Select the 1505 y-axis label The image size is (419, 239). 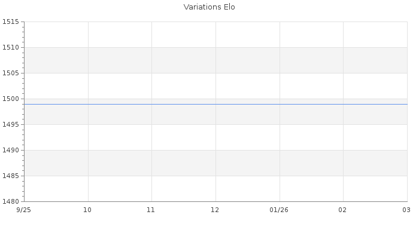coord(11,73)
